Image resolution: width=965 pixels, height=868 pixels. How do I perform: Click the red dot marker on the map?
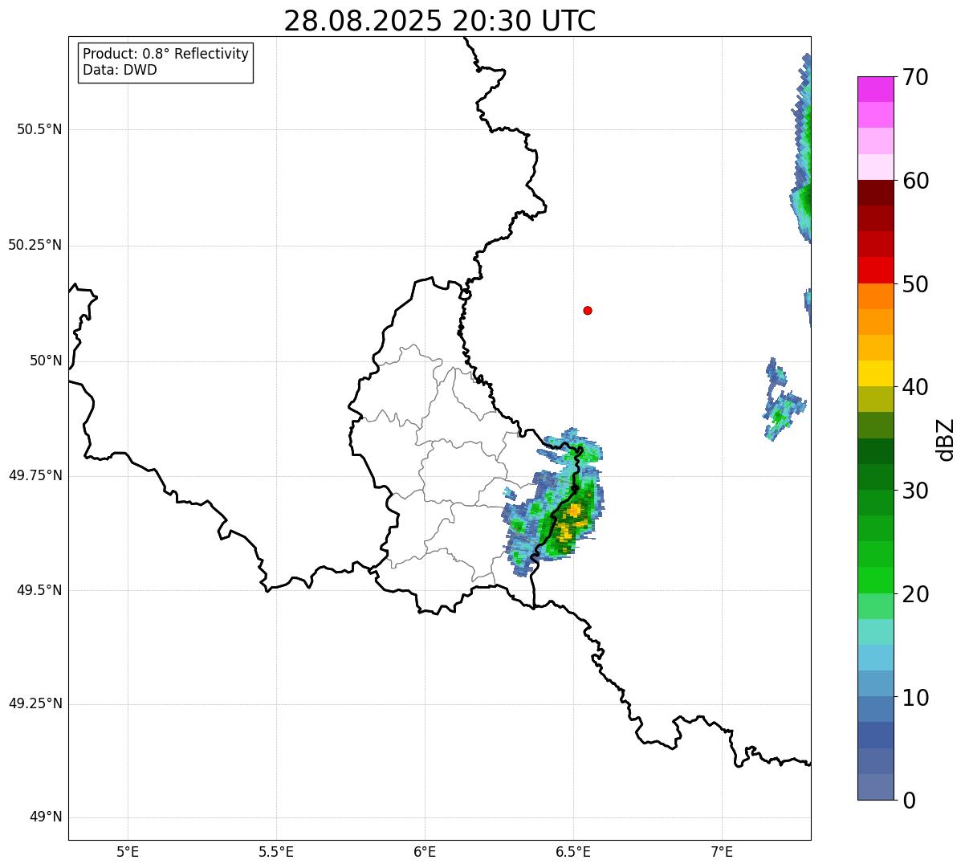588,311
